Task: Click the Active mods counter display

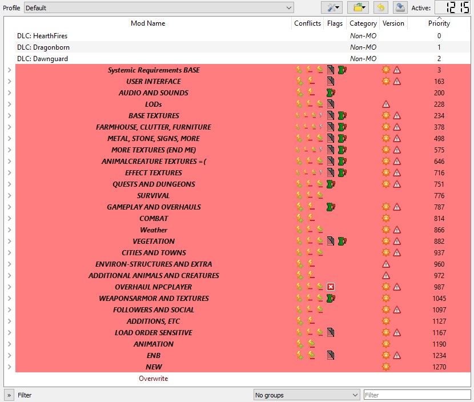Action: [452, 7]
